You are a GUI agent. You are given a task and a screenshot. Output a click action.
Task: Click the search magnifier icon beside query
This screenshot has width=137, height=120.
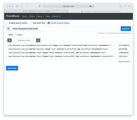click(x=9, y=29)
